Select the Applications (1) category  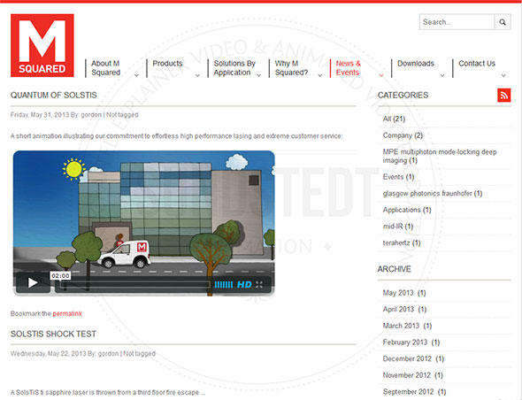pos(407,210)
